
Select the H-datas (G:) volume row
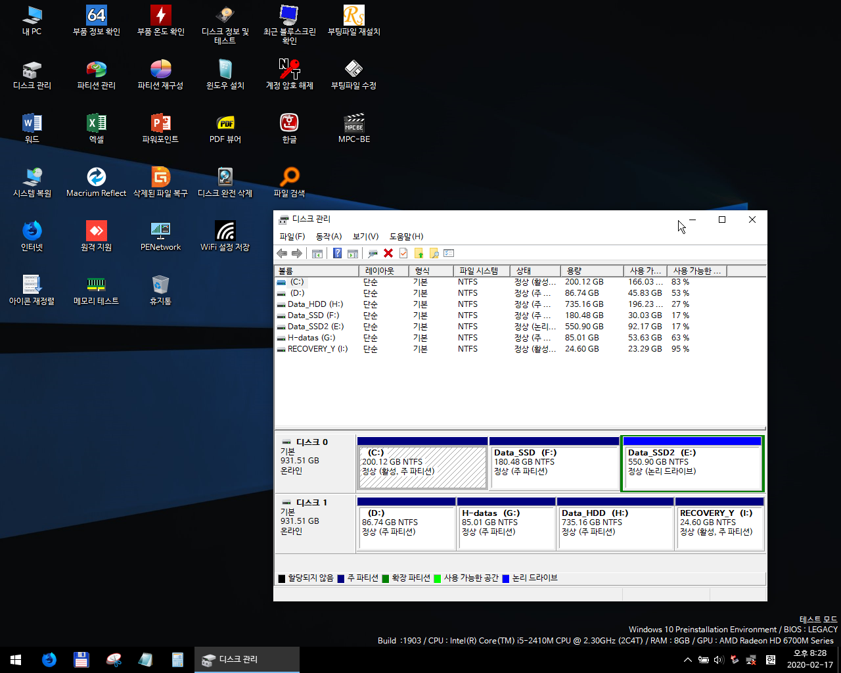pyautogui.click(x=499, y=338)
